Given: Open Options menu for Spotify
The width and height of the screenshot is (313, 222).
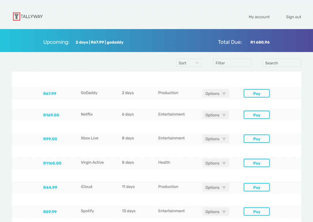Looking at the screenshot, I should pyautogui.click(x=215, y=212).
